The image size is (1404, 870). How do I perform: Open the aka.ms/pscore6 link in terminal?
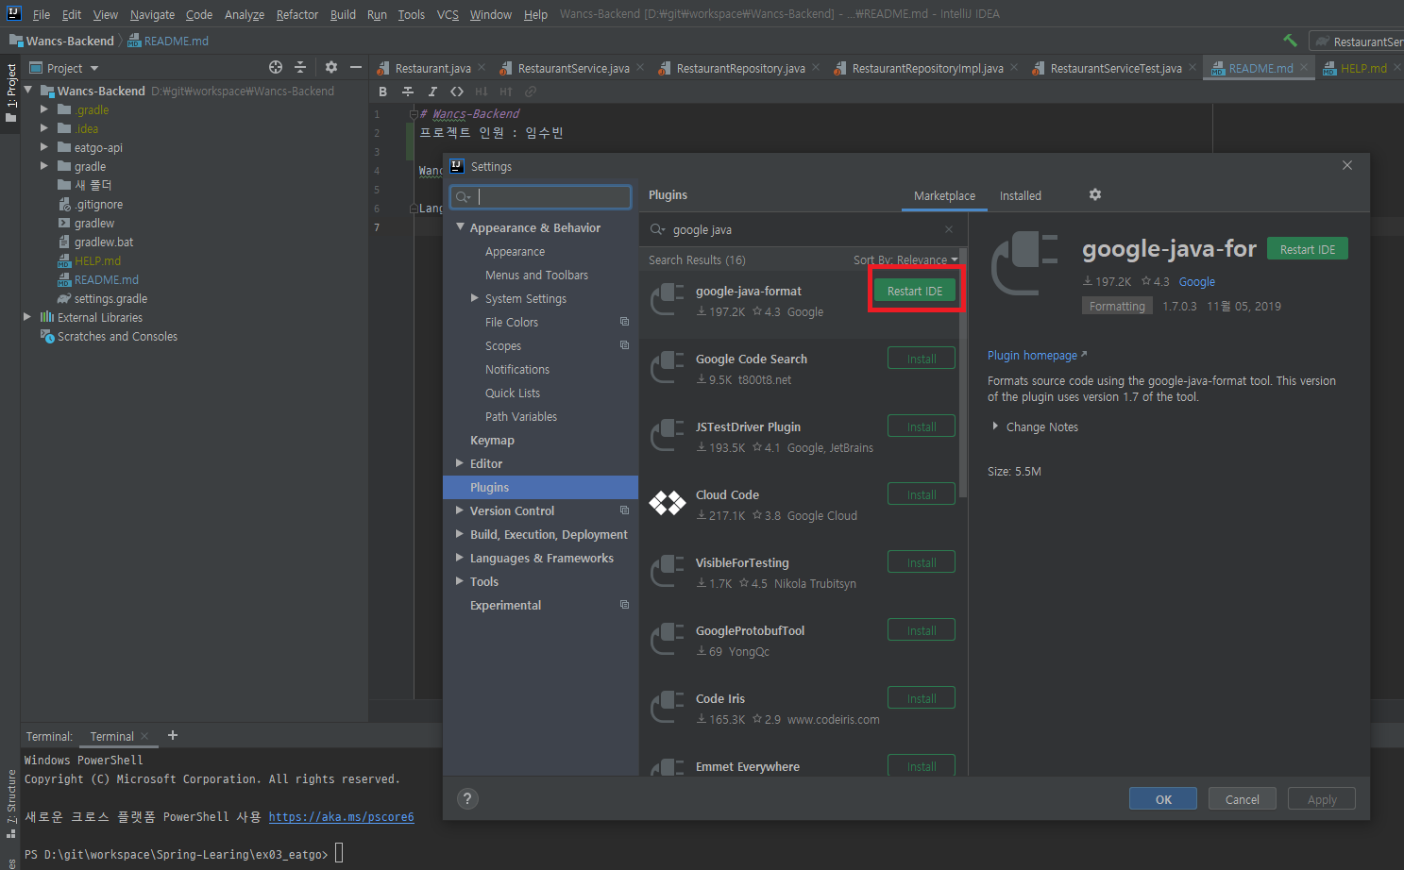(341, 816)
